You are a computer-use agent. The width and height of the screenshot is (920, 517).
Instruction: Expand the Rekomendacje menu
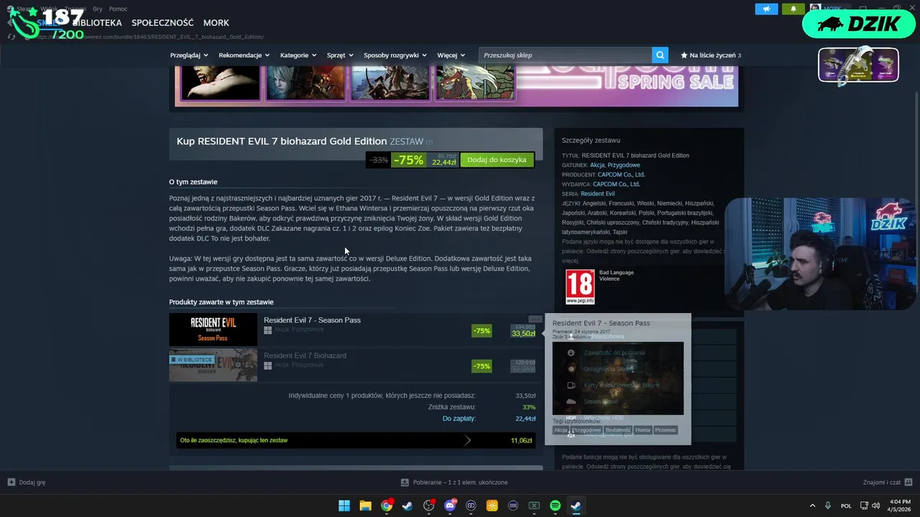pos(244,55)
